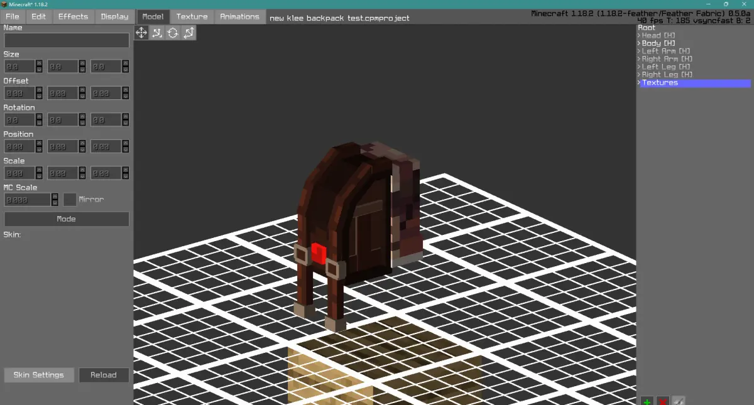The height and width of the screenshot is (405, 754).
Task: Increase Size X with its up arrow
Action: point(39,63)
